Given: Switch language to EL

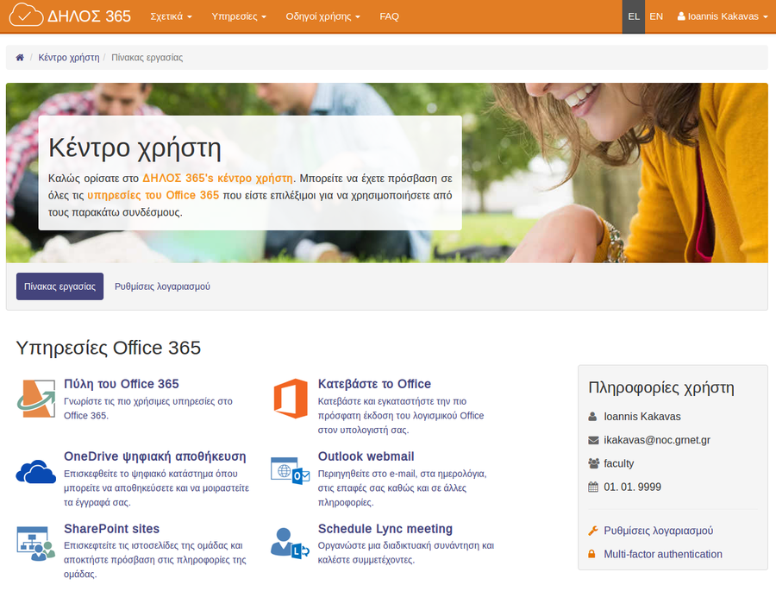Looking at the screenshot, I should [634, 16].
